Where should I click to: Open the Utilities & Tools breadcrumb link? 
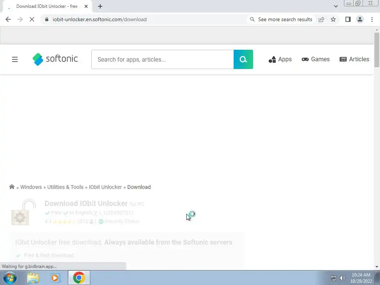[x=65, y=187]
